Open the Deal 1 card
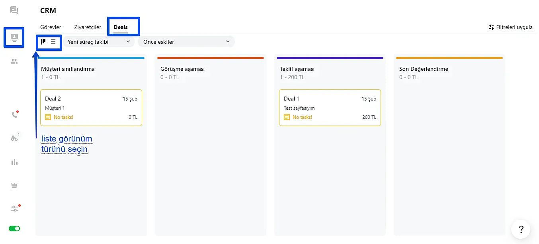 [330, 108]
